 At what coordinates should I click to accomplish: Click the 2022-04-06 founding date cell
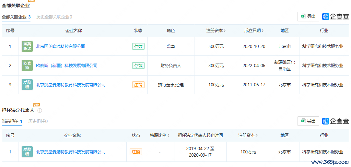pyautogui.click(x=254, y=66)
